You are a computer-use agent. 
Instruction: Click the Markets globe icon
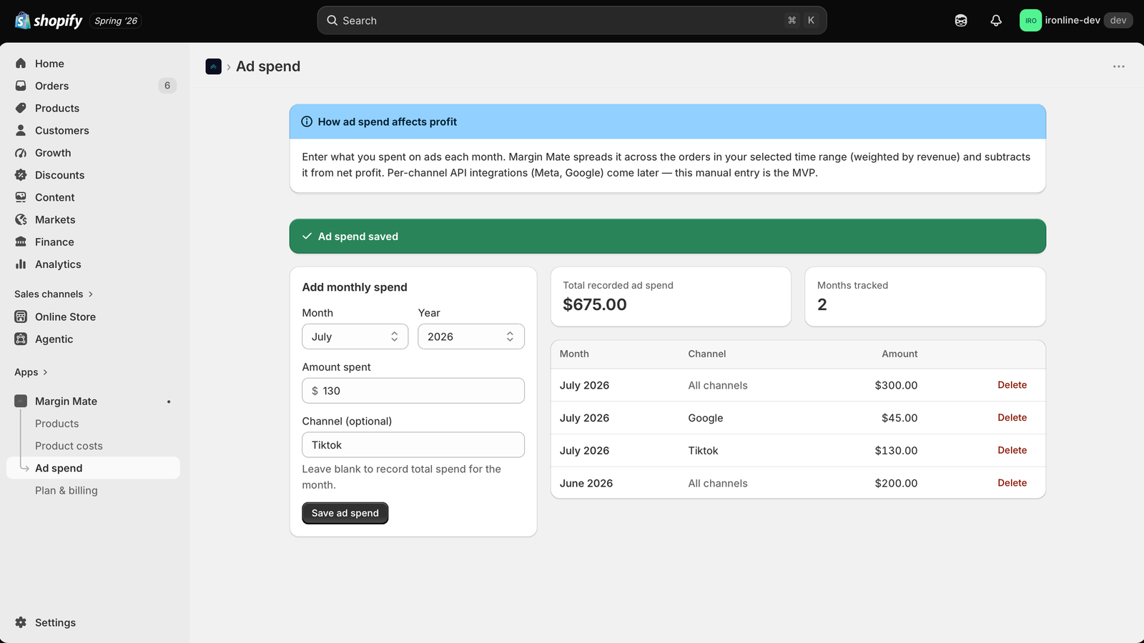[21, 219]
